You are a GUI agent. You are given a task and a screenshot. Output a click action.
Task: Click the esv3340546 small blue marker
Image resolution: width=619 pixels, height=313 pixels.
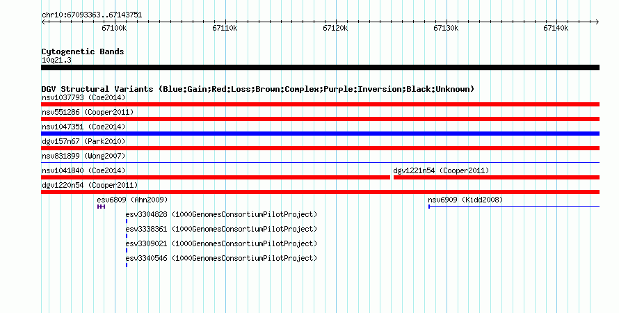pos(127,265)
